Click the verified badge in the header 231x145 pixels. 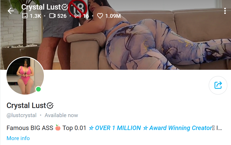coord(65,7)
